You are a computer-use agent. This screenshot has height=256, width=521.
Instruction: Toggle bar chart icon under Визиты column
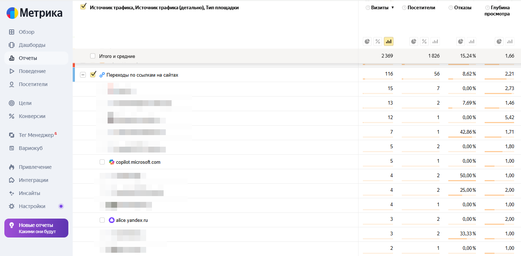pos(389,41)
